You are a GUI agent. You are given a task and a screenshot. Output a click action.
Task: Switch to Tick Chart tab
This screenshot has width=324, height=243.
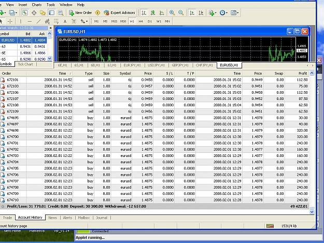pos(25,64)
